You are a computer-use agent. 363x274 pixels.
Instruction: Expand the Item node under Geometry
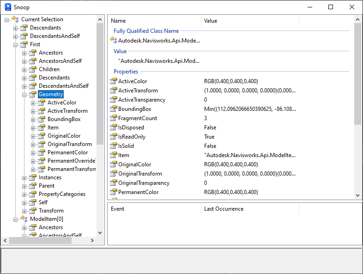(33, 128)
